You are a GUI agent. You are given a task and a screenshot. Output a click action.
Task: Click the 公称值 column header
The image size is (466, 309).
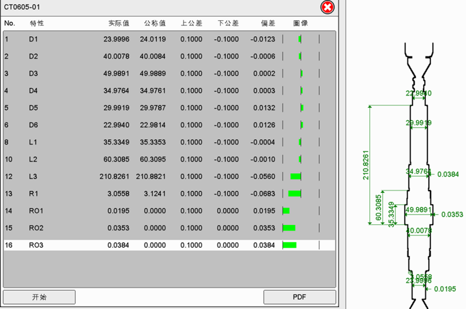pos(155,23)
